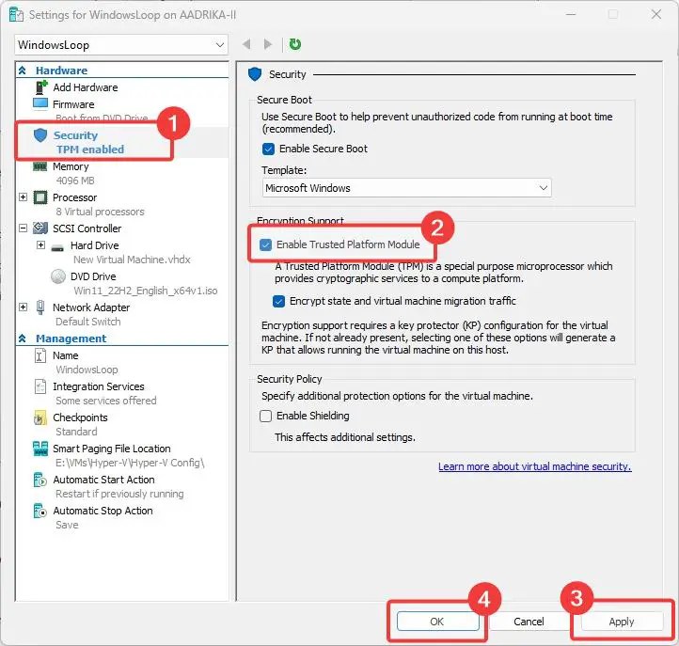
Task: Click the 4096 MB memory value
Action: (75, 181)
